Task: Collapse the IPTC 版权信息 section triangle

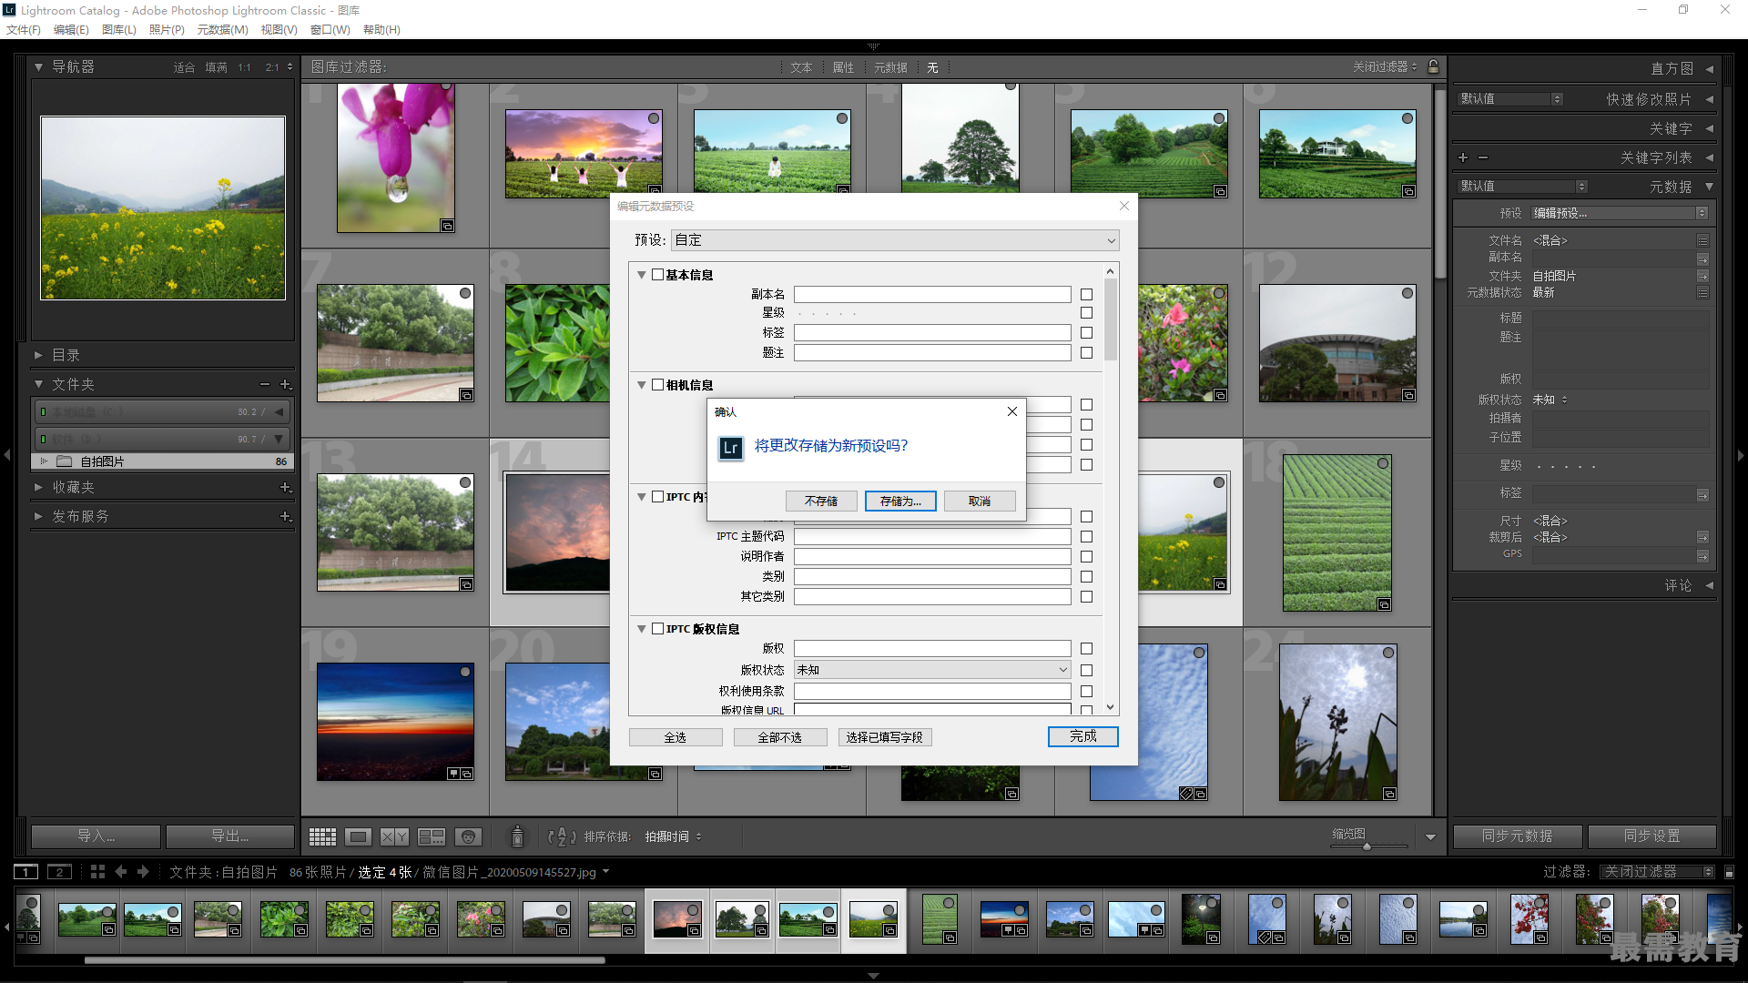Action: pos(641,629)
